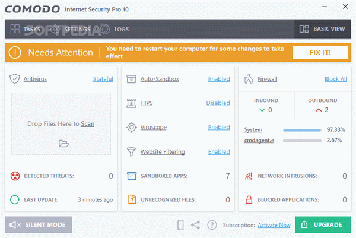The height and width of the screenshot is (238, 356).
Task: Click the Auto-Sandbox box icon
Action: click(x=131, y=79)
